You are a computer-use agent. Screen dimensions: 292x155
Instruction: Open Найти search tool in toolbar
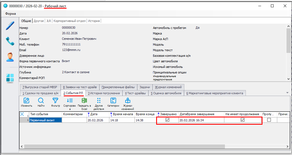coord(41,102)
